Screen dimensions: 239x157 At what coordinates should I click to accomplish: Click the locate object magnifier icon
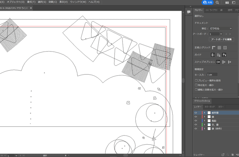point(228,155)
